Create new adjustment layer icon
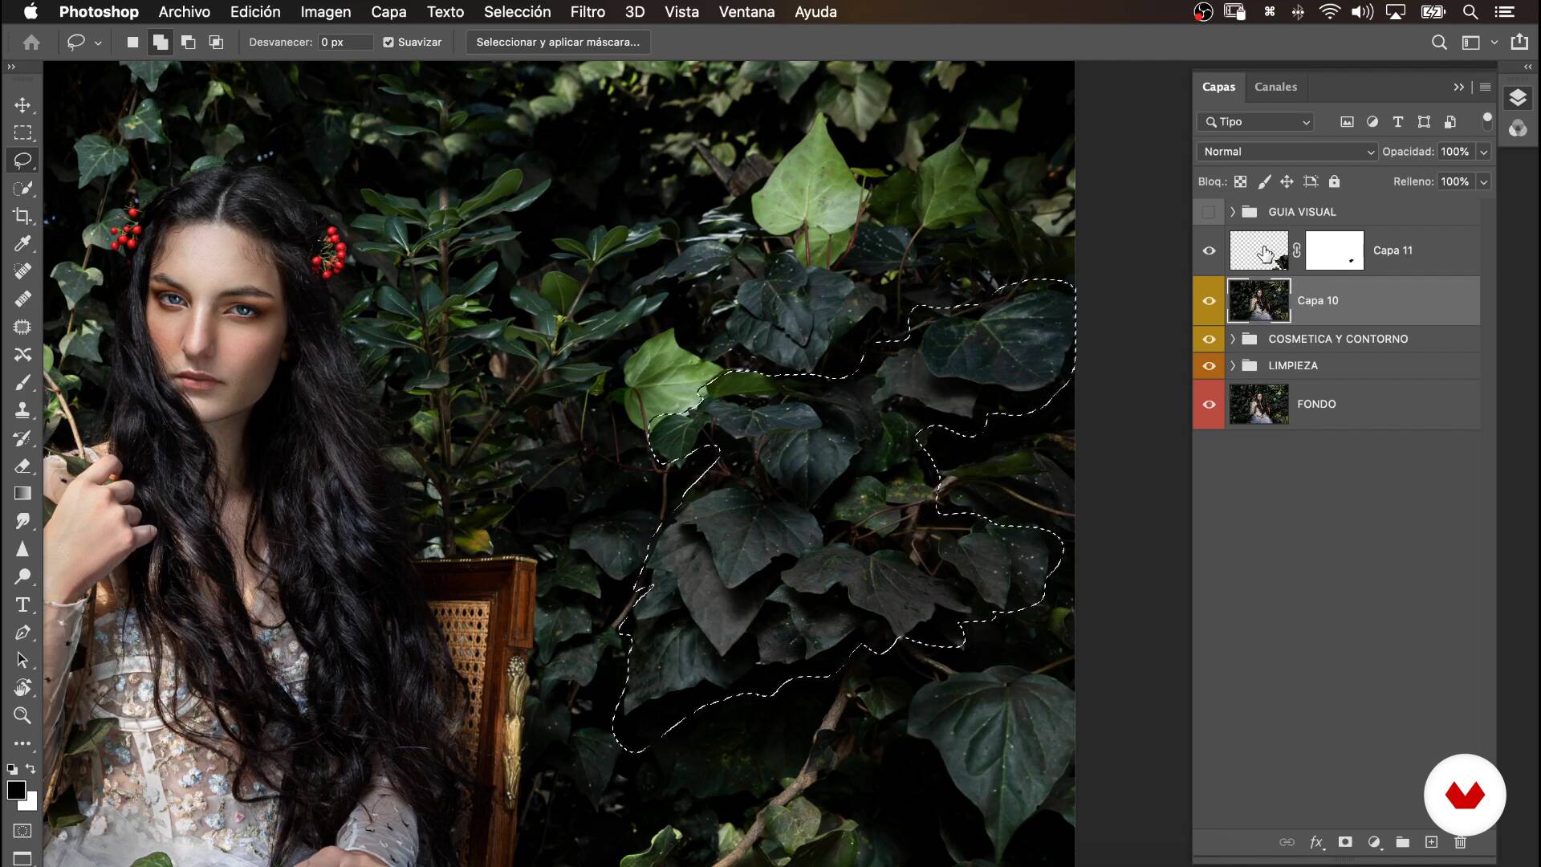 (1374, 842)
